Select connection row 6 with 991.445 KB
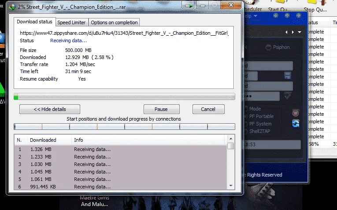Screen dimensions: 337x210 coord(121,187)
